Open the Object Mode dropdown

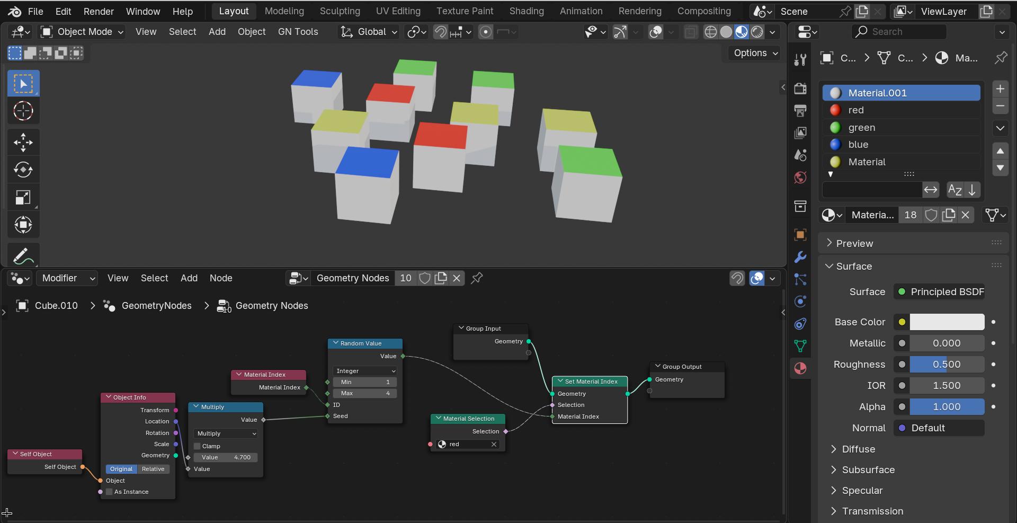point(83,32)
